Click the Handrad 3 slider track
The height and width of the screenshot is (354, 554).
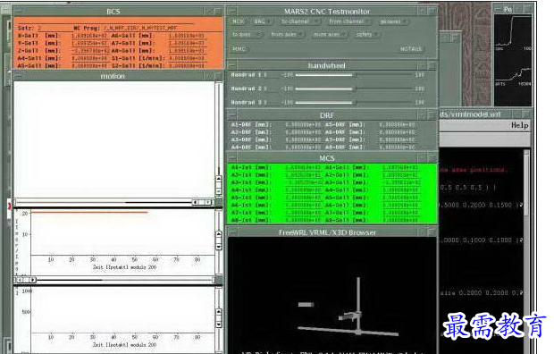tap(355, 103)
